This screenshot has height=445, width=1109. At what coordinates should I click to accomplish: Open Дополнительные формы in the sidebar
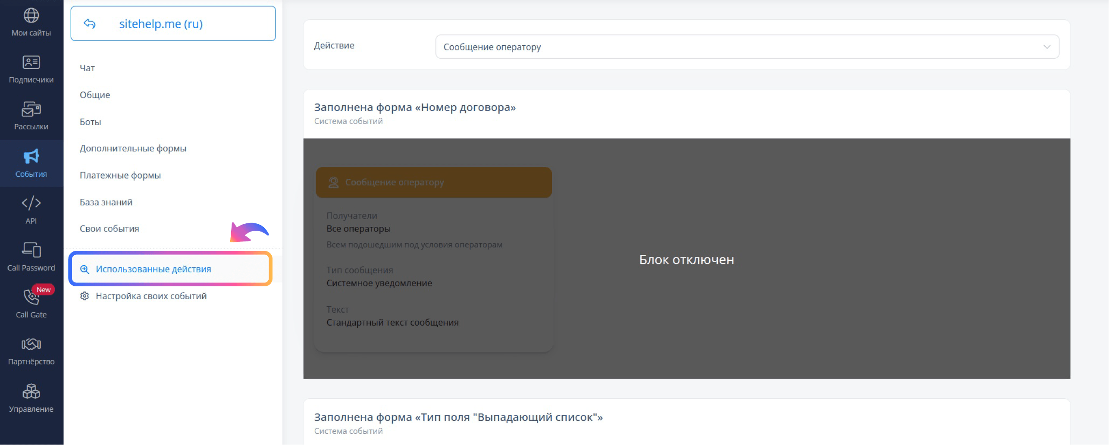click(133, 148)
